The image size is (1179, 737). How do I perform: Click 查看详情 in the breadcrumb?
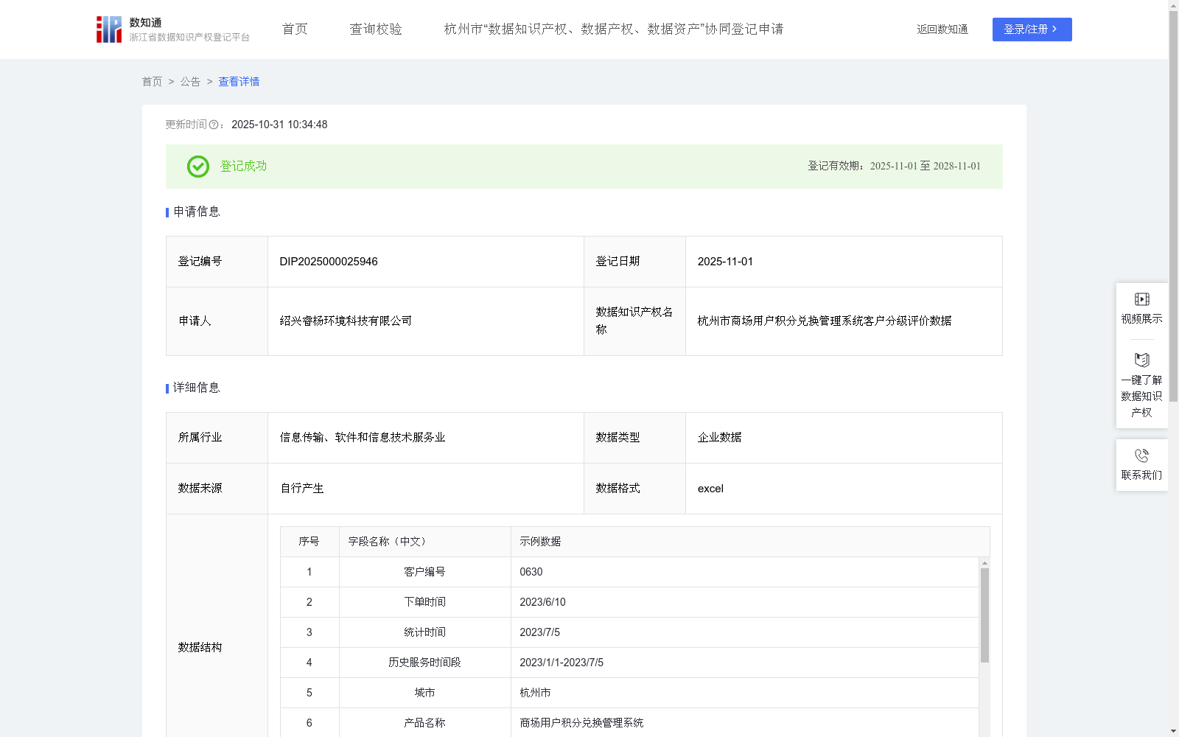[x=239, y=82]
